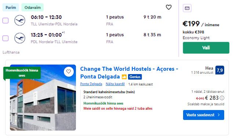Click the Ponta Delgada location link

(x=91, y=84)
